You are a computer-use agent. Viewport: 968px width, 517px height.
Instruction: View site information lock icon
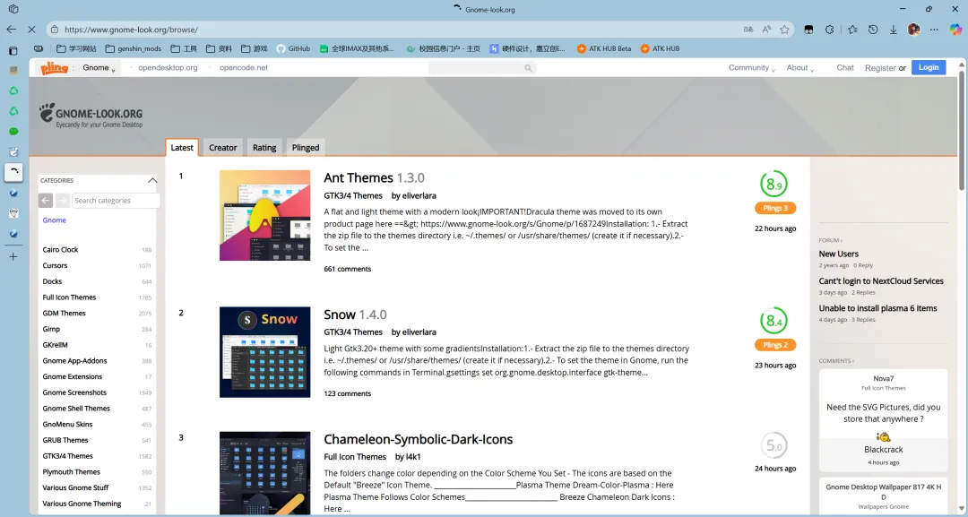click(x=55, y=29)
